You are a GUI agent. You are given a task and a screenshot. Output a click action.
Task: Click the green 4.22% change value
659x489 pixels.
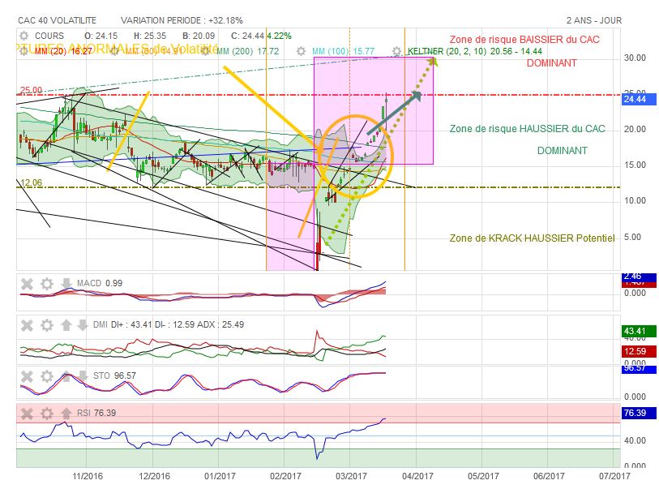coord(279,36)
